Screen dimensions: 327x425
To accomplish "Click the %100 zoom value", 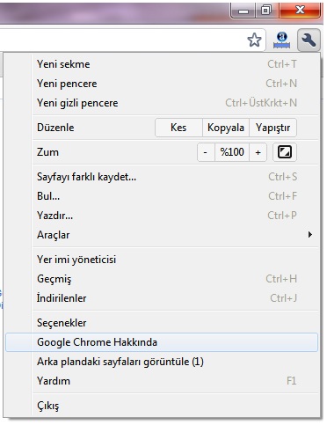I will pyautogui.click(x=232, y=152).
